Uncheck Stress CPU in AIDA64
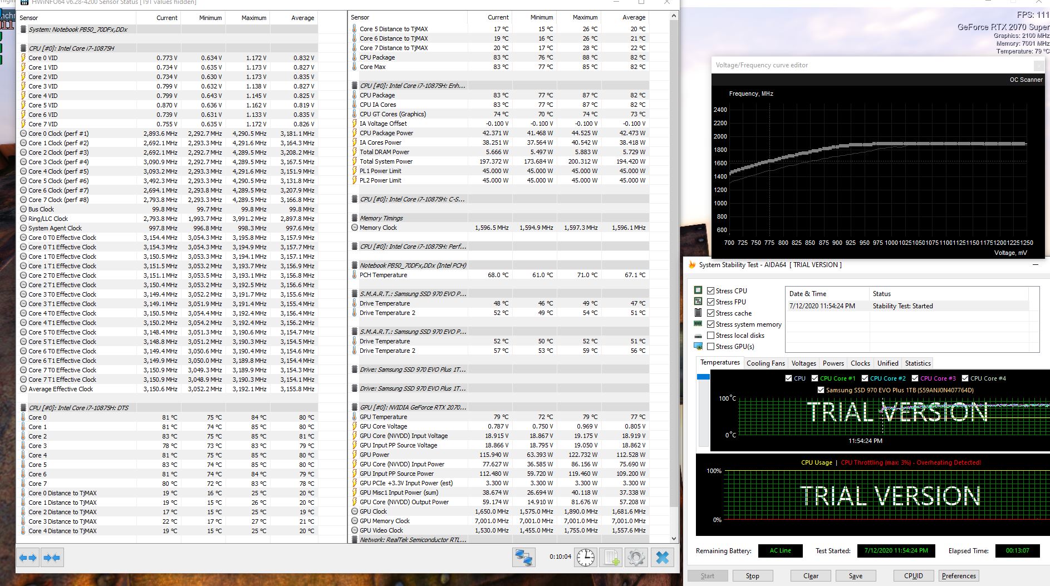This screenshot has width=1050, height=586. [x=711, y=290]
